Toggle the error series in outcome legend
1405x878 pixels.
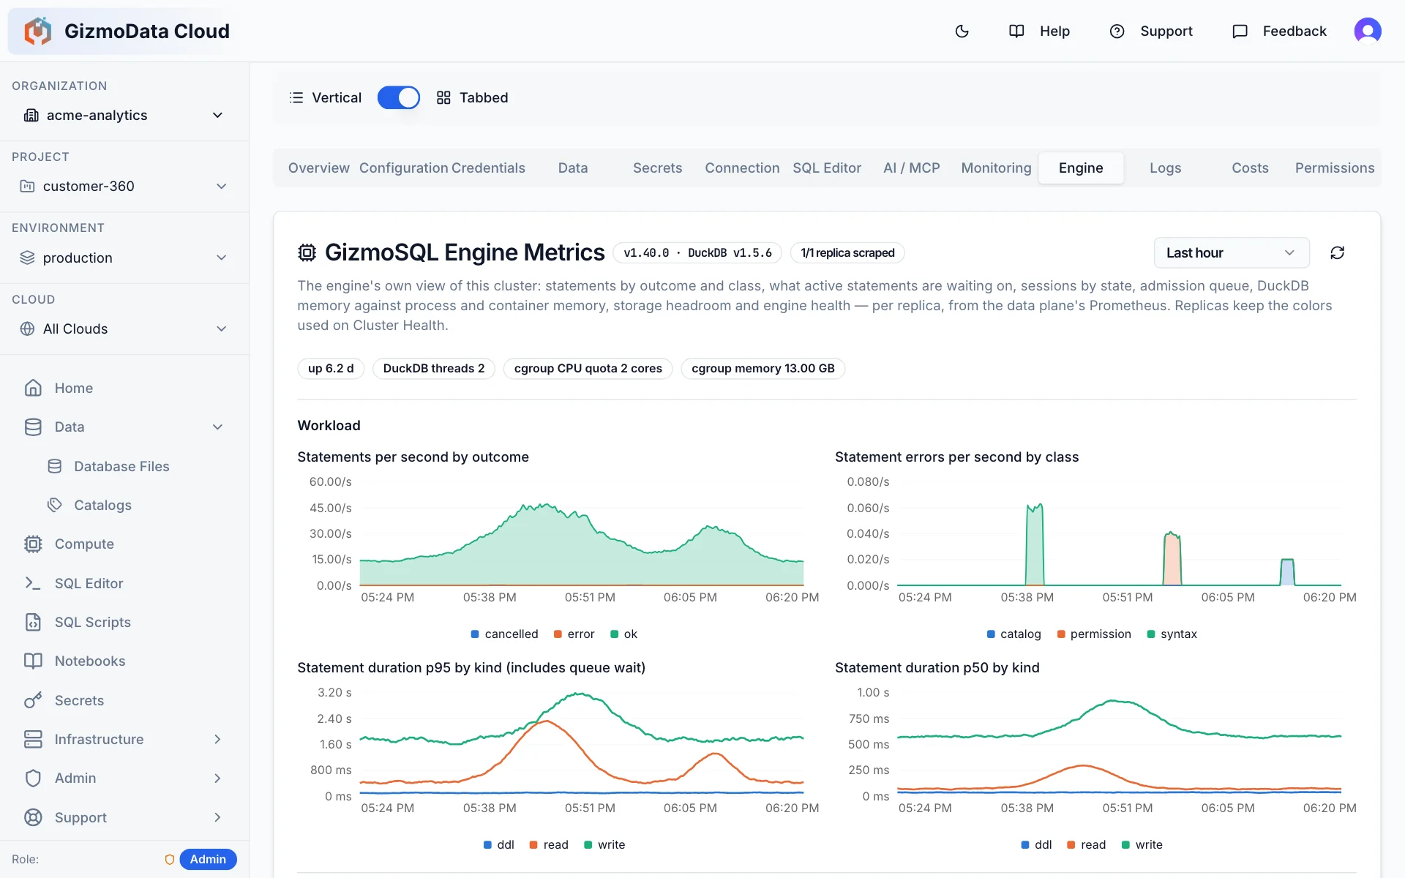click(x=574, y=634)
